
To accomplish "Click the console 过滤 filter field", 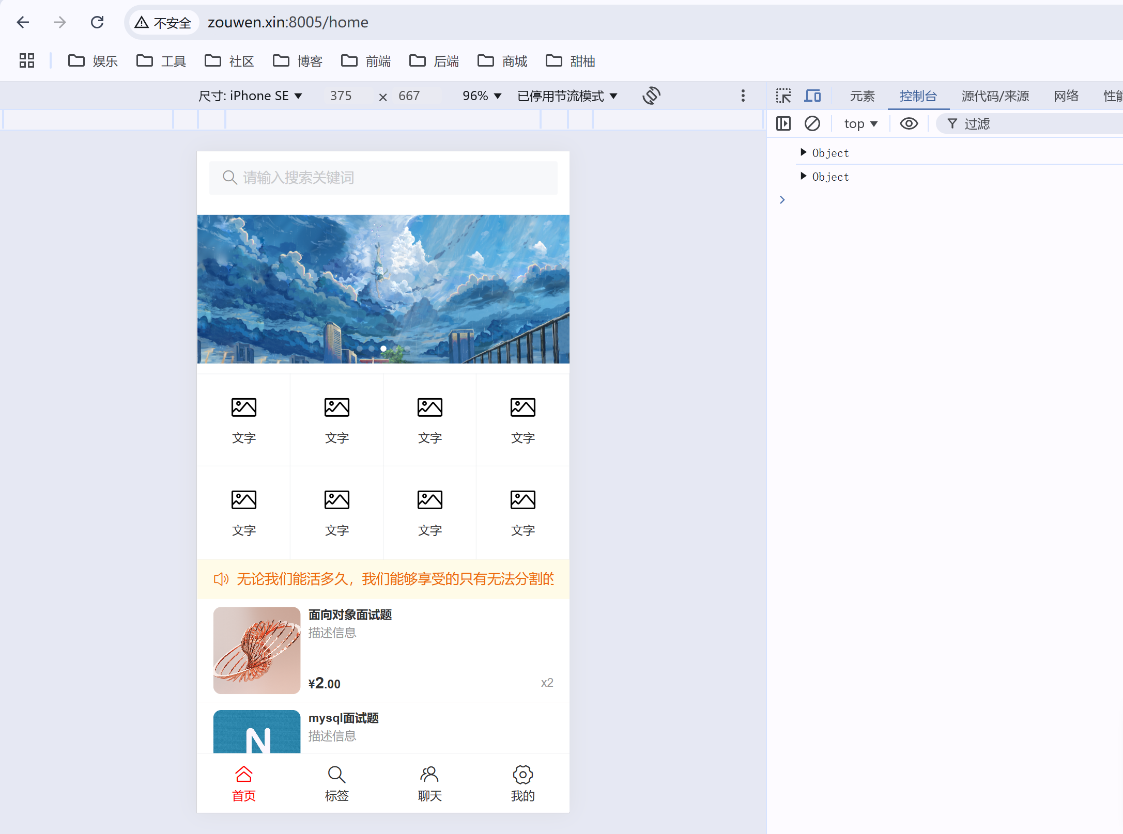I will 1028,124.
